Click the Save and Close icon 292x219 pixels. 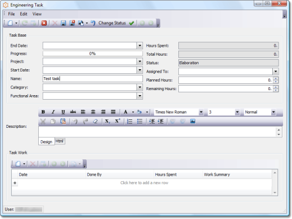[x=72, y=23]
